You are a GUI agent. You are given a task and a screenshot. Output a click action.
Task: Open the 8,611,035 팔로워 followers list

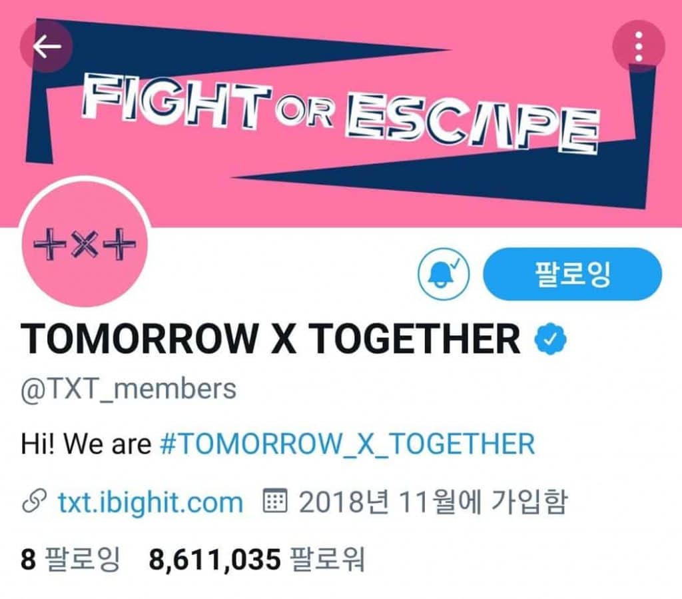[x=256, y=559]
